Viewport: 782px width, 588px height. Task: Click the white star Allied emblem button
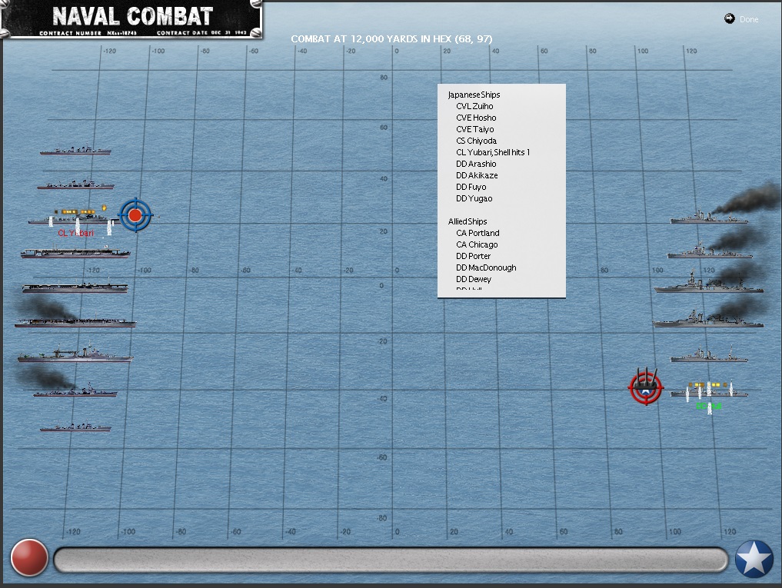tap(754, 559)
